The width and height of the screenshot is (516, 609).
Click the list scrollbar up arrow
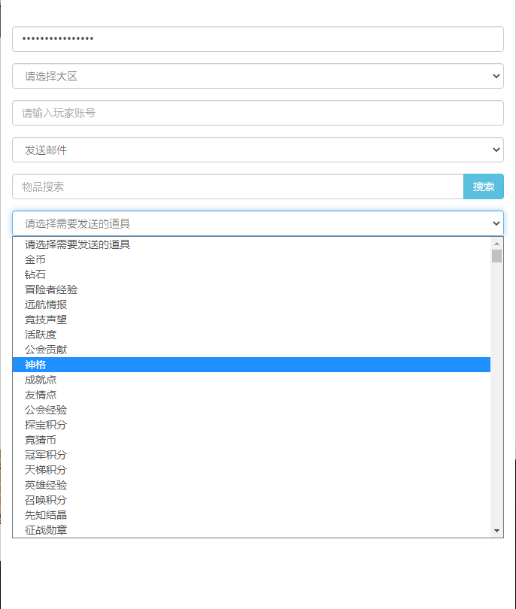(x=496, y=244)
